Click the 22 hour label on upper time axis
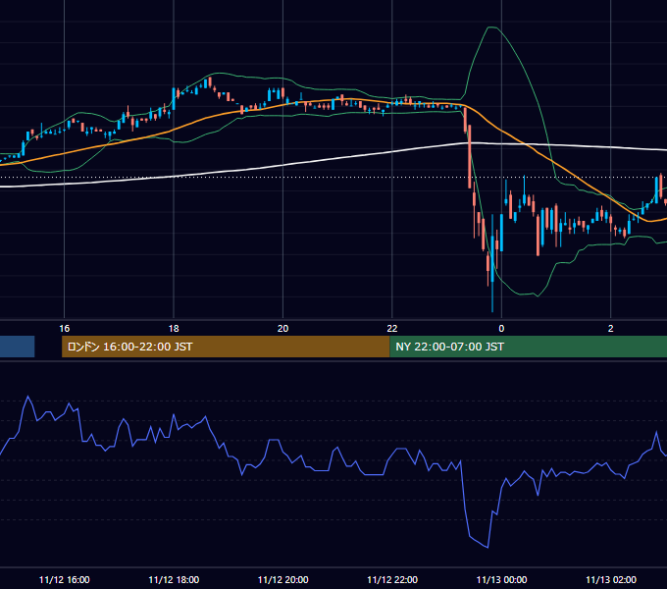Image resolution: width=667 pixels, height=589 pixels. pos(391,329)
